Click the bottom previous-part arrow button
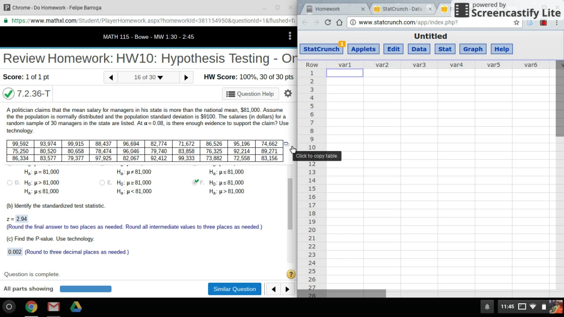Screen dimensions: 564x317 click(x=274, y=289)
